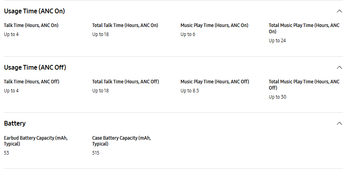Click the 'Up to 8.5' music time value
Viewport: 343px width, 169px height.
[190, 91]
